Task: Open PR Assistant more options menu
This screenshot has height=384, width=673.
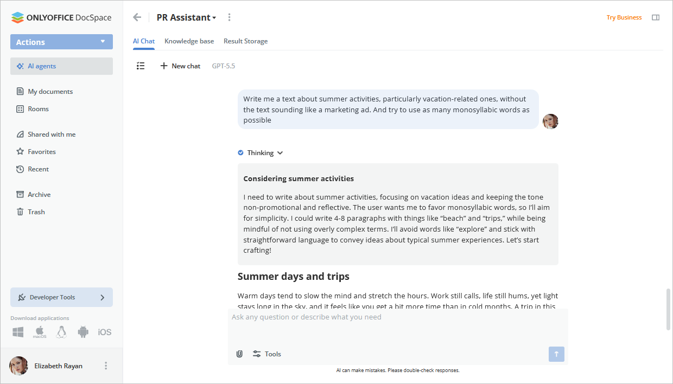Action: click(x=229, y=17)
